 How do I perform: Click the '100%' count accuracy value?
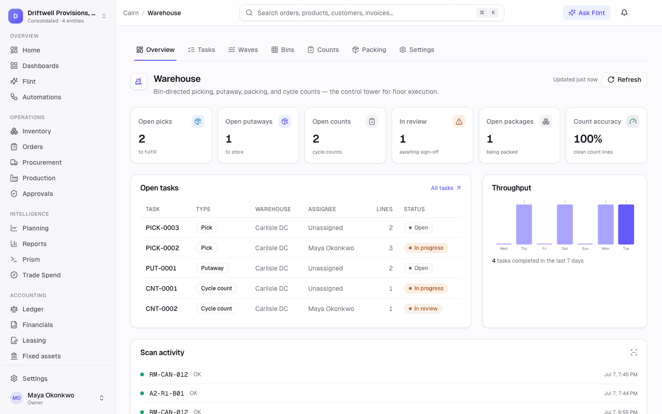588,139
